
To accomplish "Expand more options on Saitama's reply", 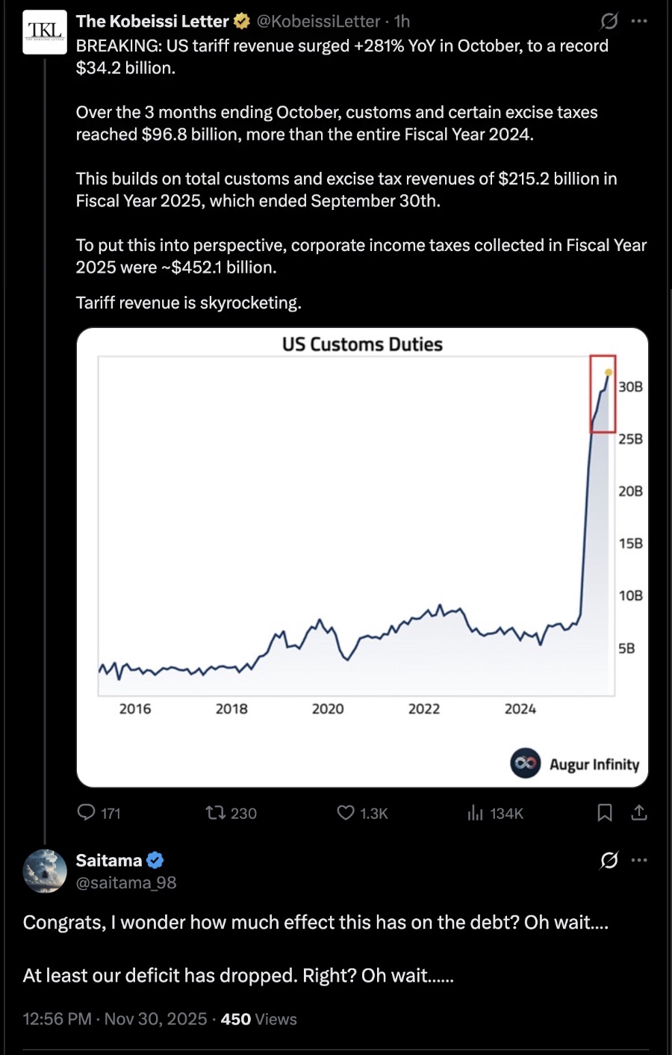I will coord(639,861).
